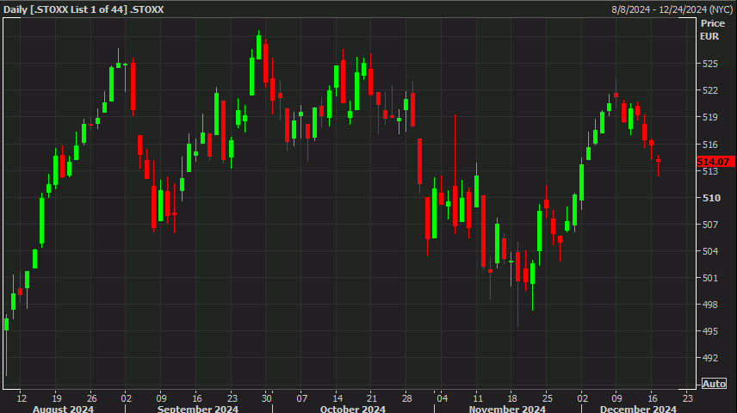Click the August 2024 month label
Screen dimensions: 737x413
(63, 409)
